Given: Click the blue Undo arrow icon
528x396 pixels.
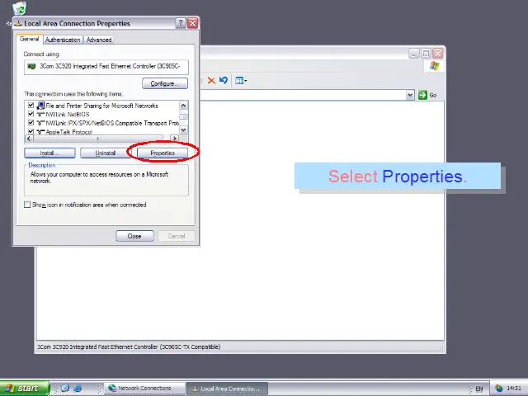Looking at the screenshot, I should click(223, 81).
